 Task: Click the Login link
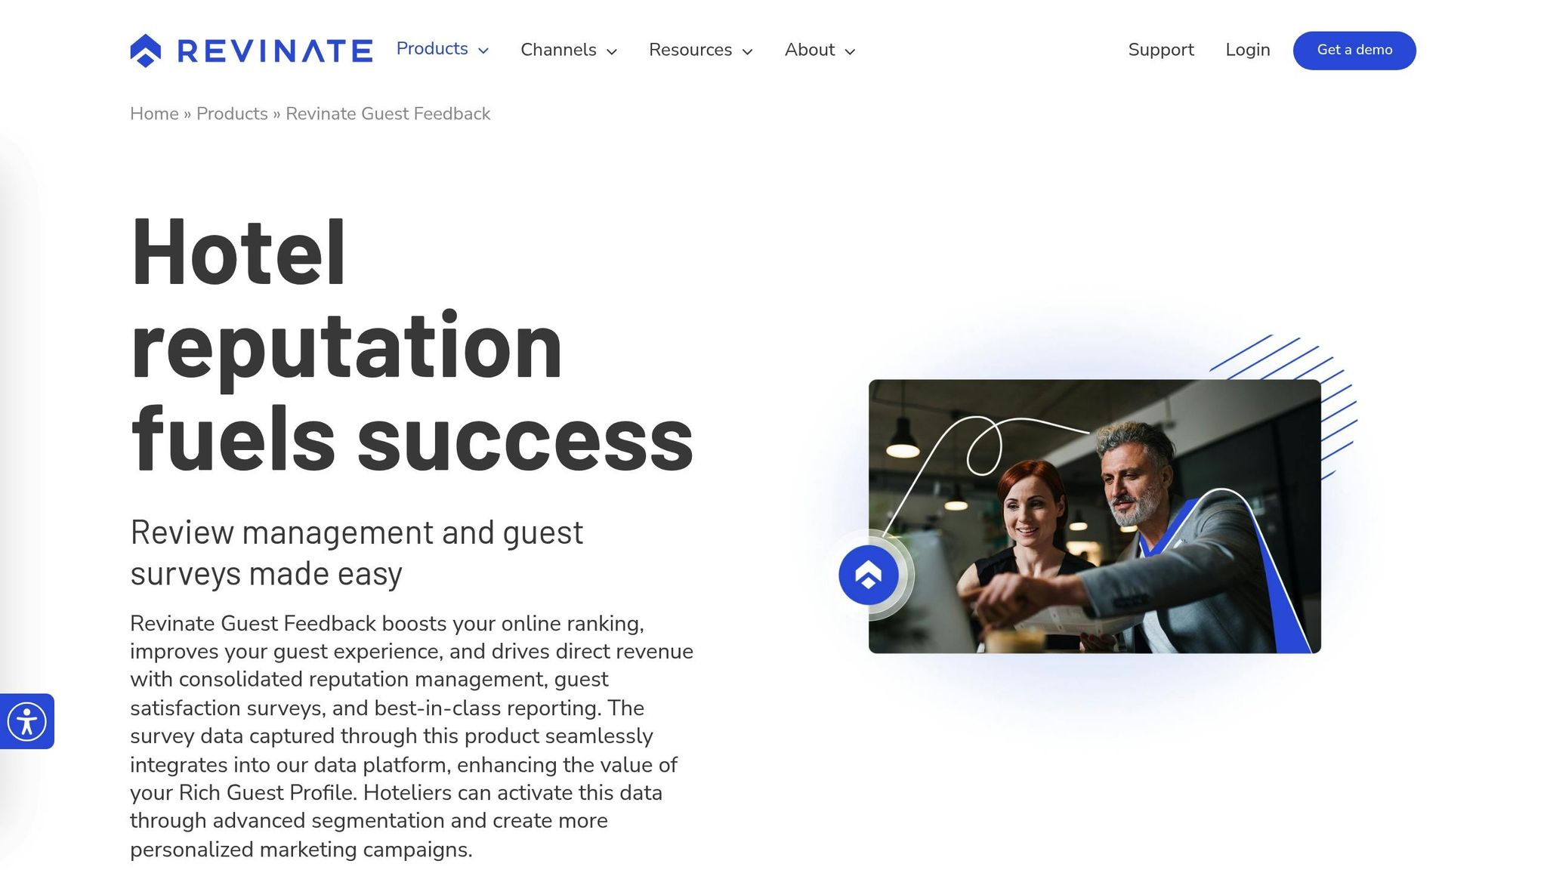pos(1248,50)
